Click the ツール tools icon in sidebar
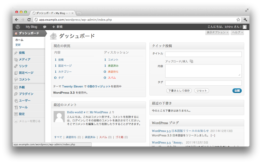This screenshot has width=262, height=164. click(x=16, y=107)
